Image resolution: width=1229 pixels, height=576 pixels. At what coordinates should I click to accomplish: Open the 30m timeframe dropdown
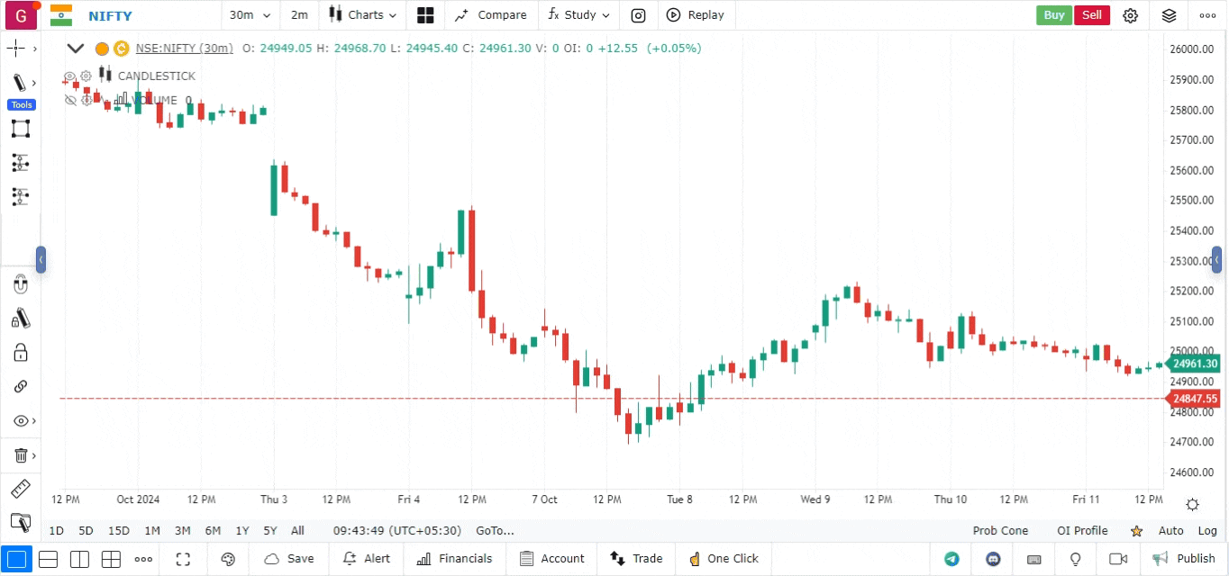pos(248,15)
